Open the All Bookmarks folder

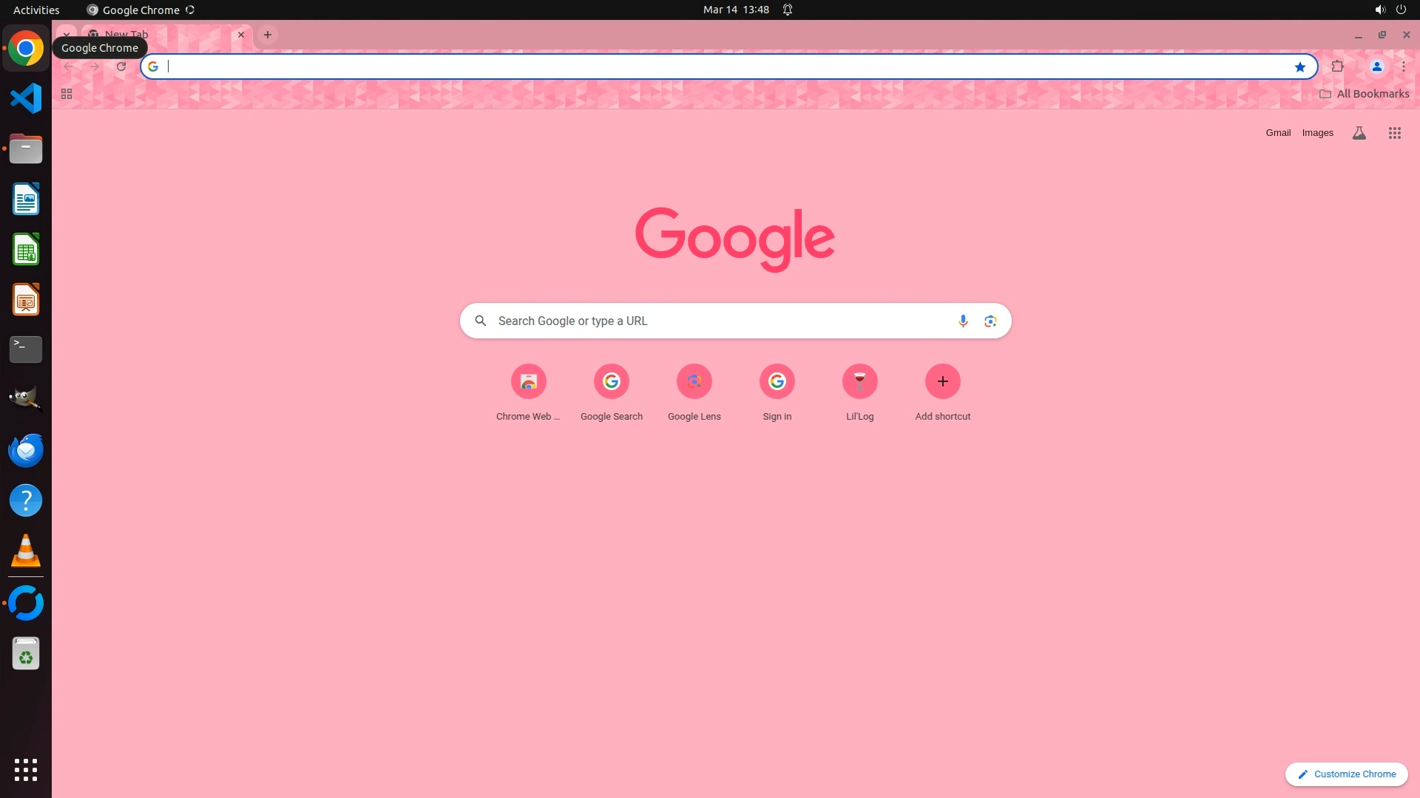1364,94
